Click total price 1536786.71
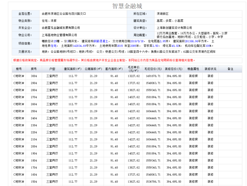The image size is (247, 186). coord(153,182)
